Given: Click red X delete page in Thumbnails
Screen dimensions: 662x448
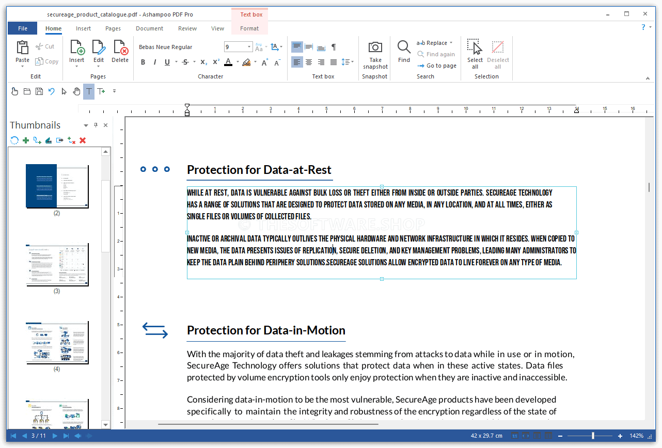Looking at the screenshot, I should (x=83, y=140).
